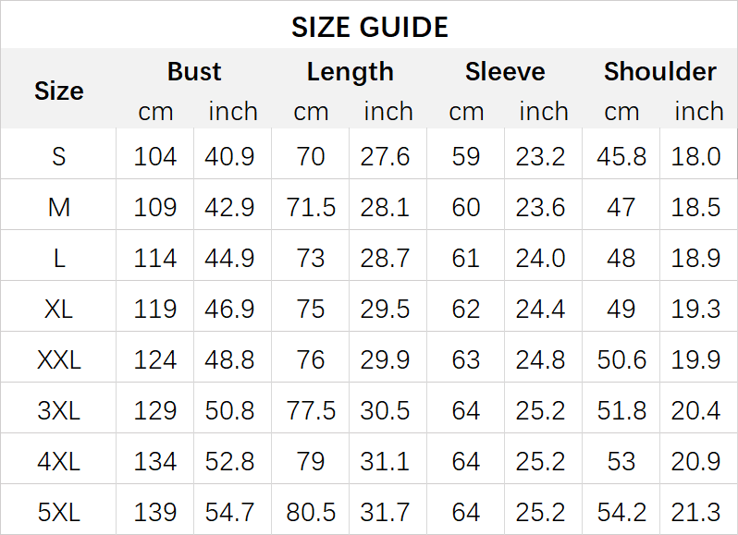Select the 4XL size label
This screenshot has height=535, width=738.
(x=58, y=461)
